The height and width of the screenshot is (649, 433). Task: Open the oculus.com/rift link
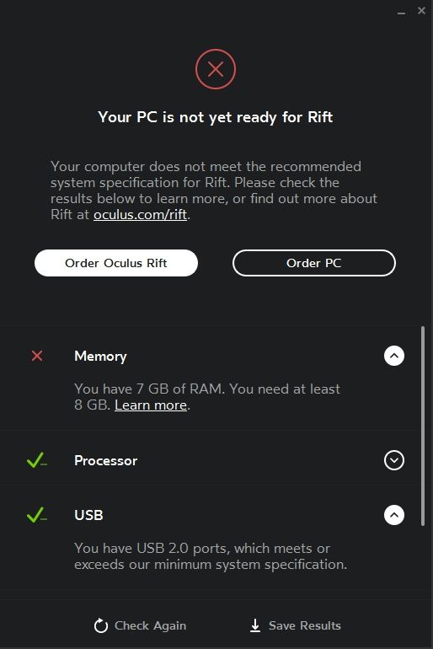click(140, 215)
